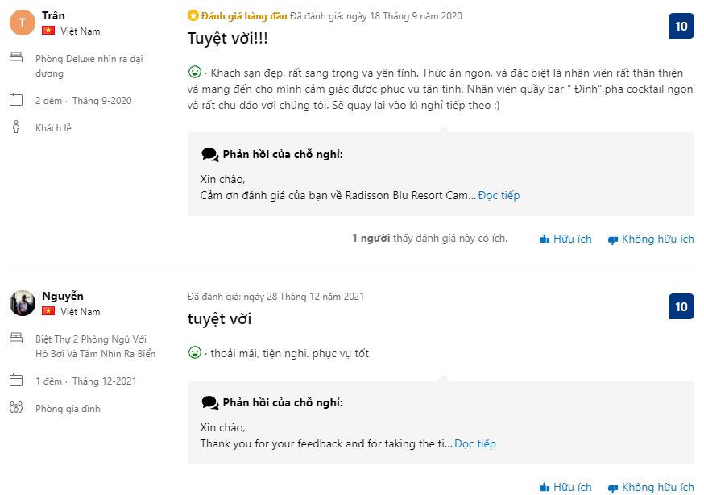Viewport: 704px width, 495px height.
Task: Click the family icon beside Phòng gia đình
Action: [x=16, y=408]
